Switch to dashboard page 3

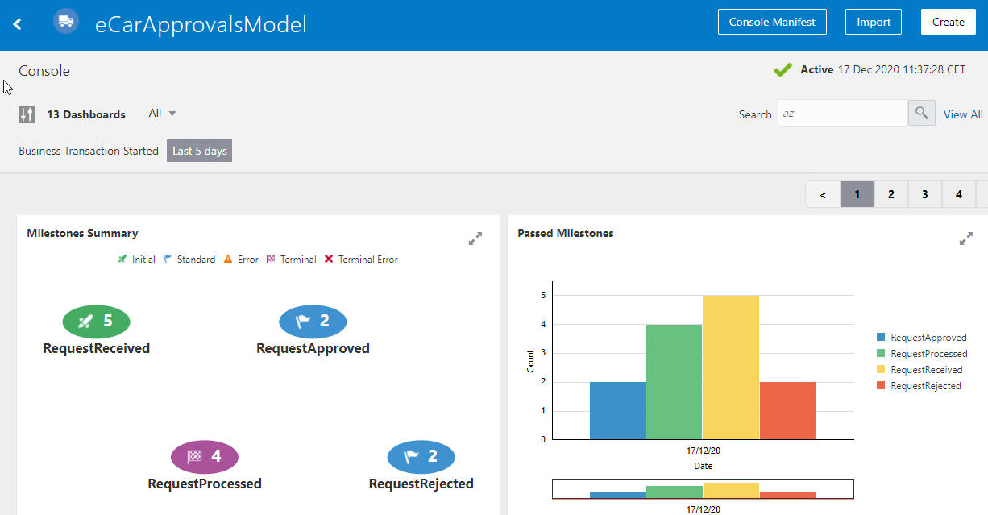924,194
